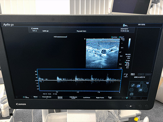Click the cyan network status icon in the bottom bar

[127, 98]
